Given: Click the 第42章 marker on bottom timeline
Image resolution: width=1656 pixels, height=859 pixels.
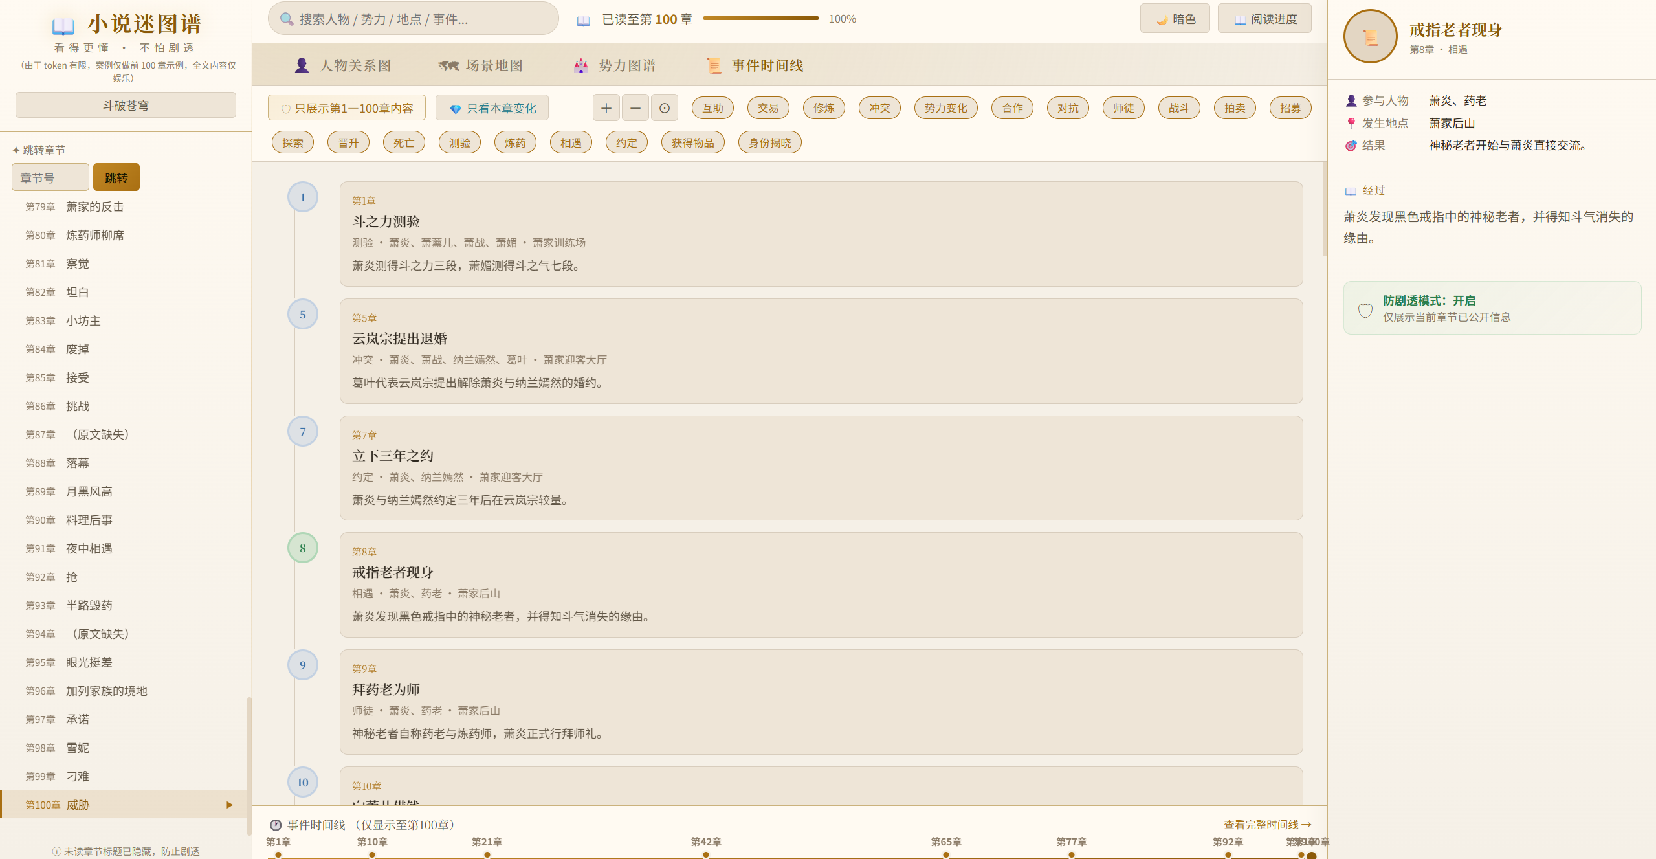Looking at the screenshot, I should click(706, 854).
